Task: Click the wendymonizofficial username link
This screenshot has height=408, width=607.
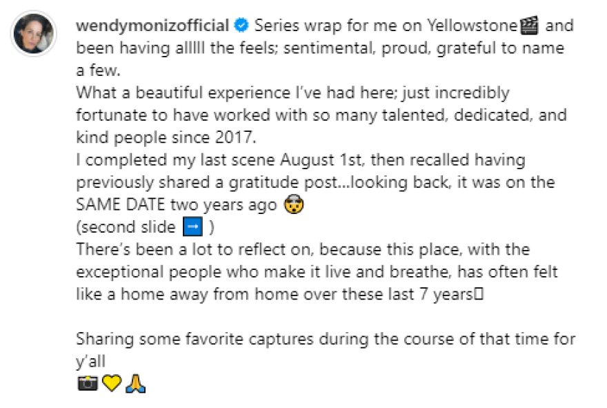Action: (152, 27)
